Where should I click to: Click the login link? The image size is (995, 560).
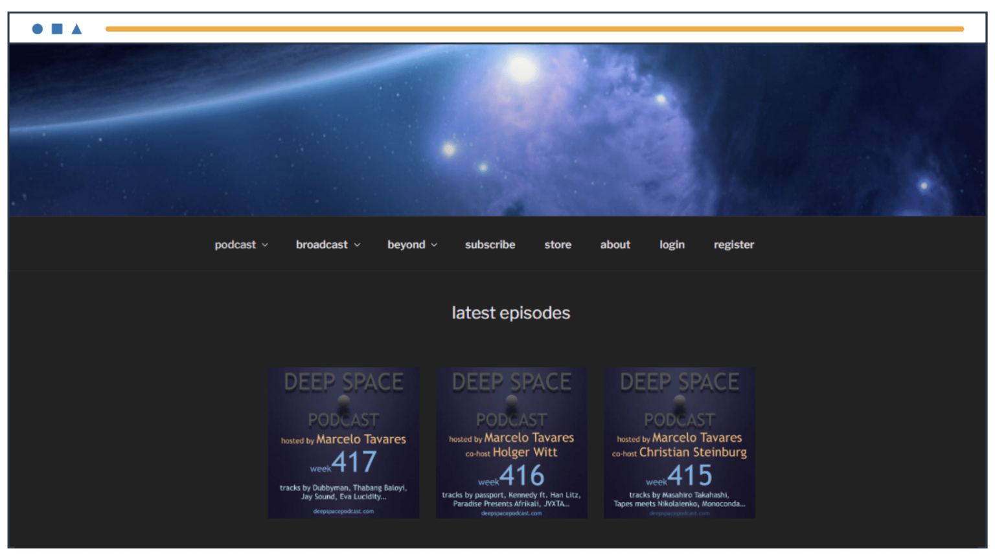click(672, 244)
